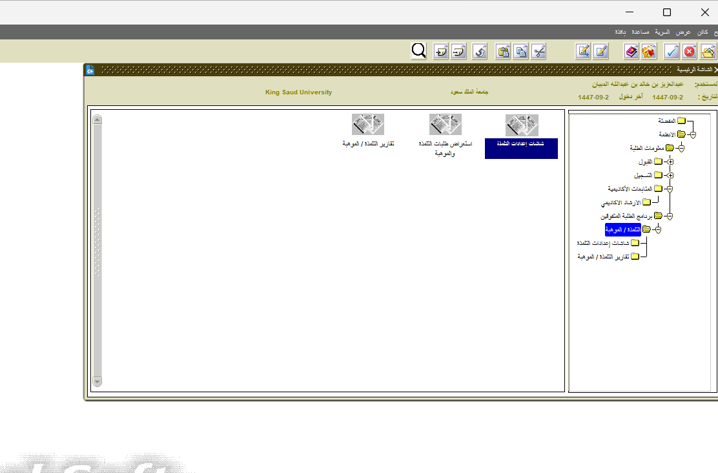Click the purple help book icon
The width and height of the screenshot is (718, 473).
coord(631,52)
